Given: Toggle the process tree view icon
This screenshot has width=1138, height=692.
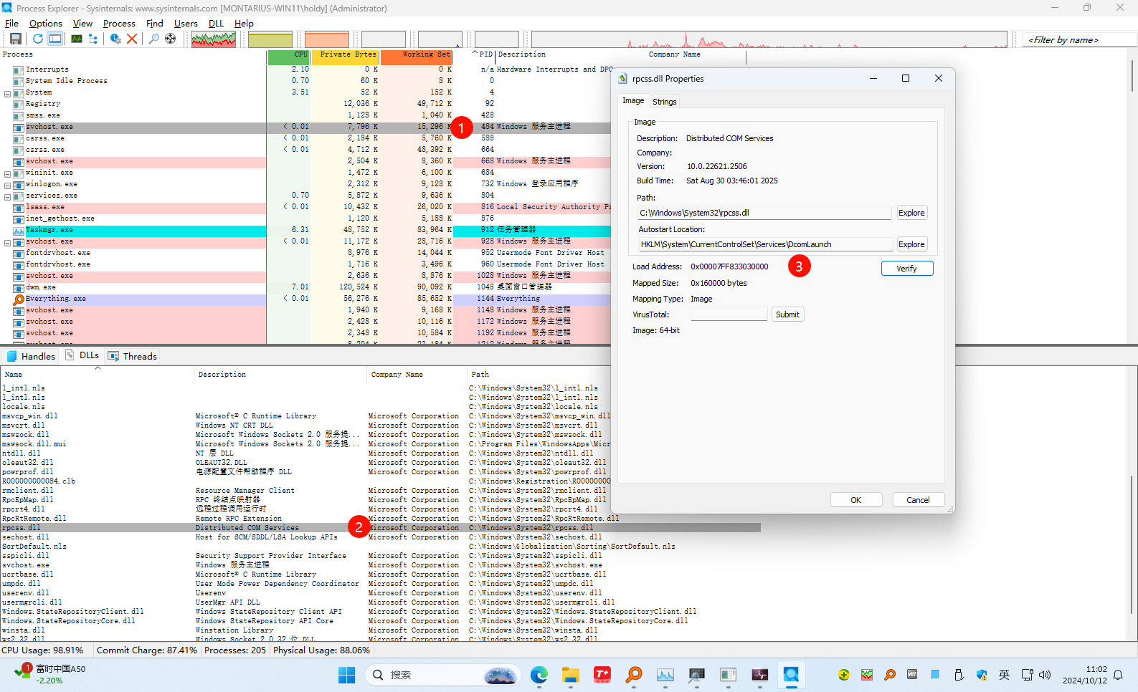Looking at the screenshot, I should [x=93, y=39].
